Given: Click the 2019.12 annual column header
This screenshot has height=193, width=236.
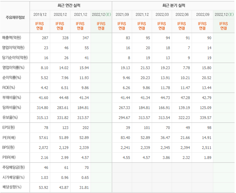Looking at the screenshot, I should coord(40,14).
